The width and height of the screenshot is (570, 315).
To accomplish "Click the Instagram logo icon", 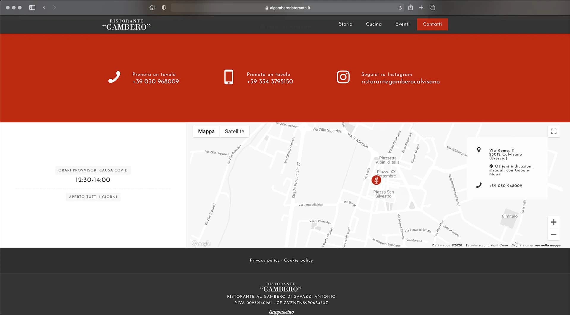I will point(343,77).
